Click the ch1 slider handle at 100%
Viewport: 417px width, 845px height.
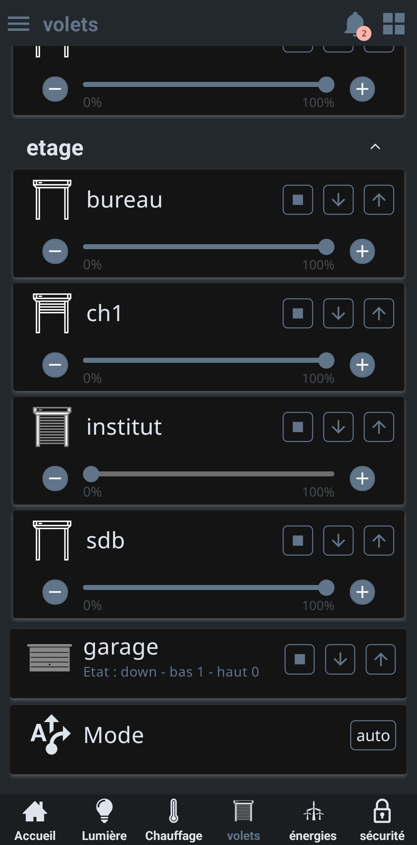tap(326, 360)
